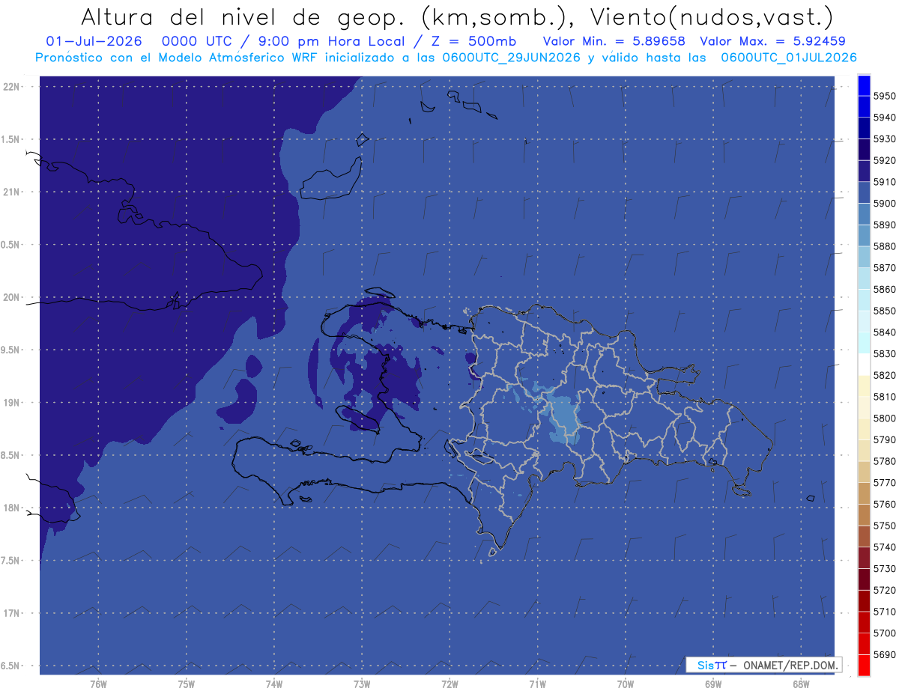Click the '5740' colorbar value
899x694 pixels.
[x=885, y=547]
